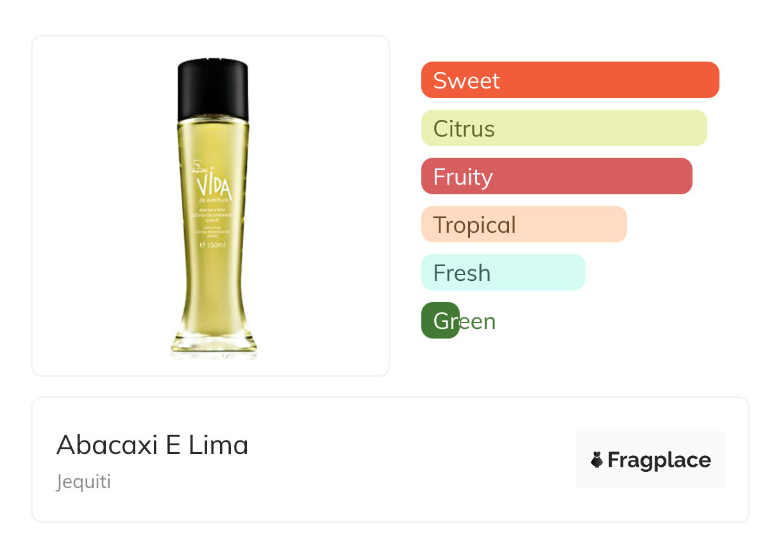
Task: Select the Sweet accord bar
Action: tap(569, 80)
